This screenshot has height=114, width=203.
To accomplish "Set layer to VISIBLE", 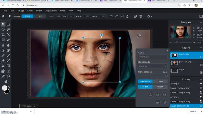I will (145, 87).
